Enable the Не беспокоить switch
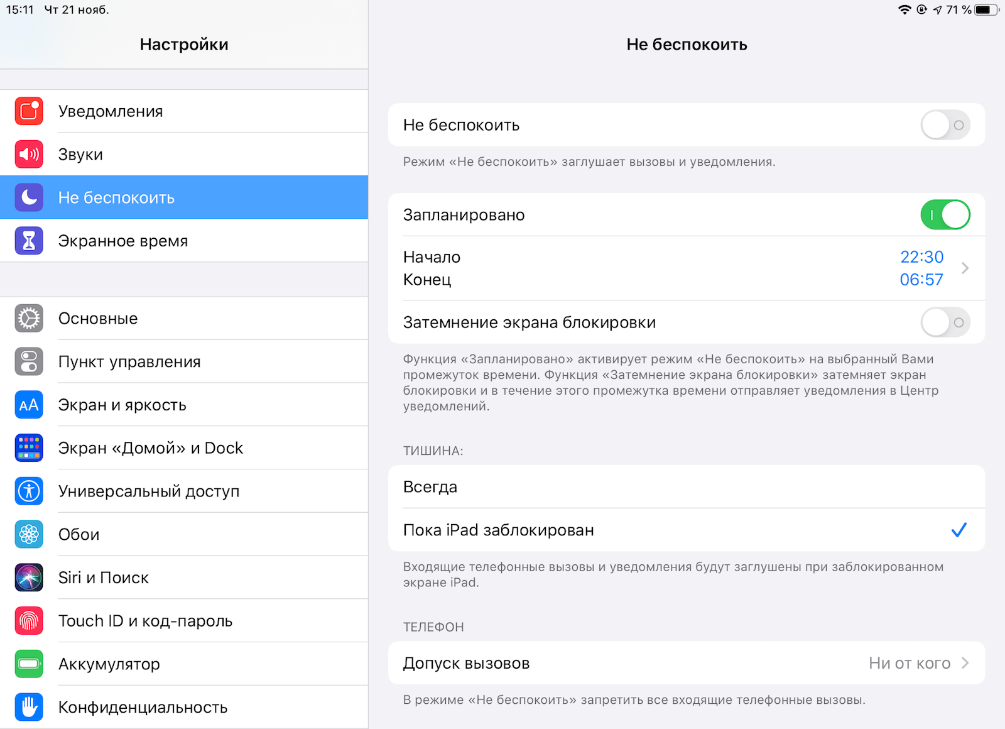 (945, 125)
